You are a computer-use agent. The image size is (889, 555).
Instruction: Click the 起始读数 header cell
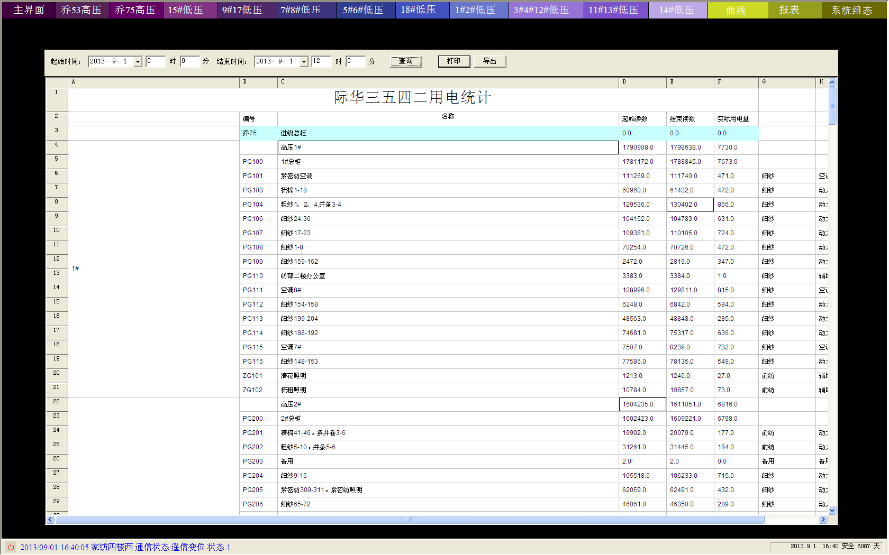(x=642, y=119)
